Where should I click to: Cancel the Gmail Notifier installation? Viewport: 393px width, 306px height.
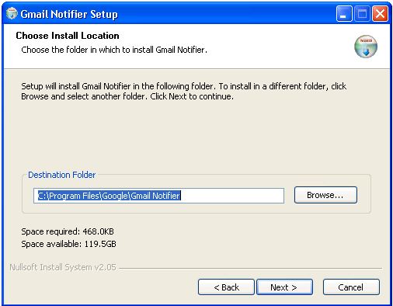351,287
